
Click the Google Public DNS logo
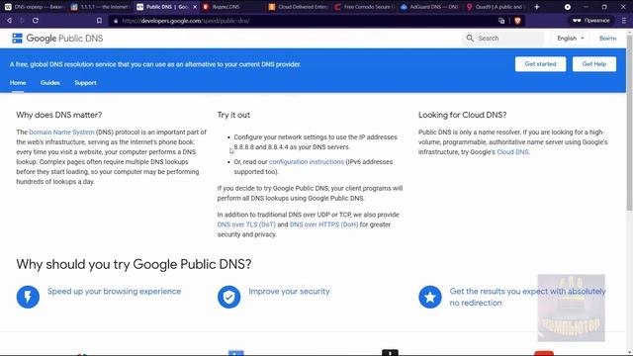pyautogui.click(x=57, y=39)
